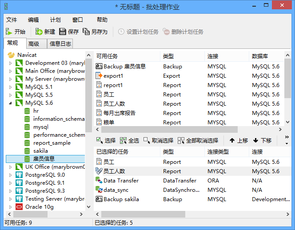Screen dimensions: 295x230
Task: Click the 每月出席报告 report icon
Action: 99,113
